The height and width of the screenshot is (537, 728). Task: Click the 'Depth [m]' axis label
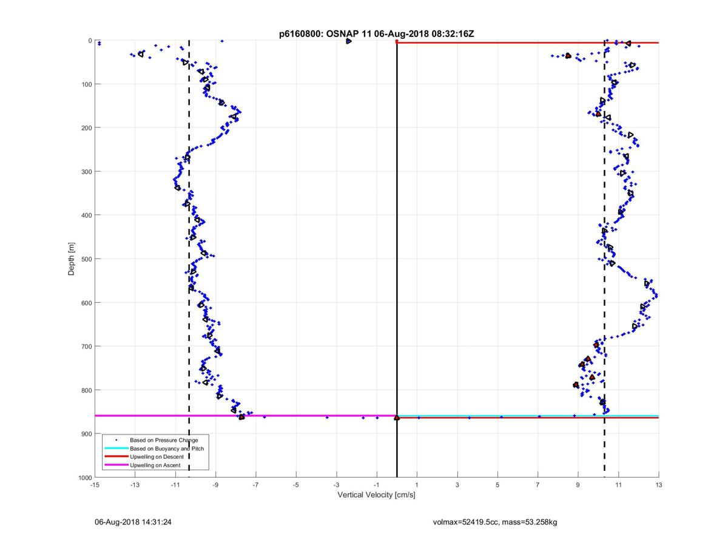pos(72,259)
